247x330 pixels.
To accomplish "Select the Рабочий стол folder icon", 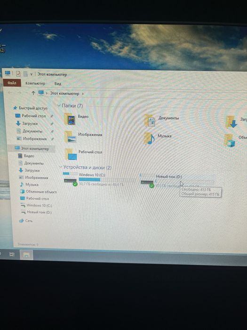I will click(x=71, y=154).
